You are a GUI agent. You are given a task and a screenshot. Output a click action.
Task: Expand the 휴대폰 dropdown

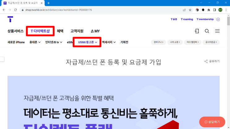35,42
